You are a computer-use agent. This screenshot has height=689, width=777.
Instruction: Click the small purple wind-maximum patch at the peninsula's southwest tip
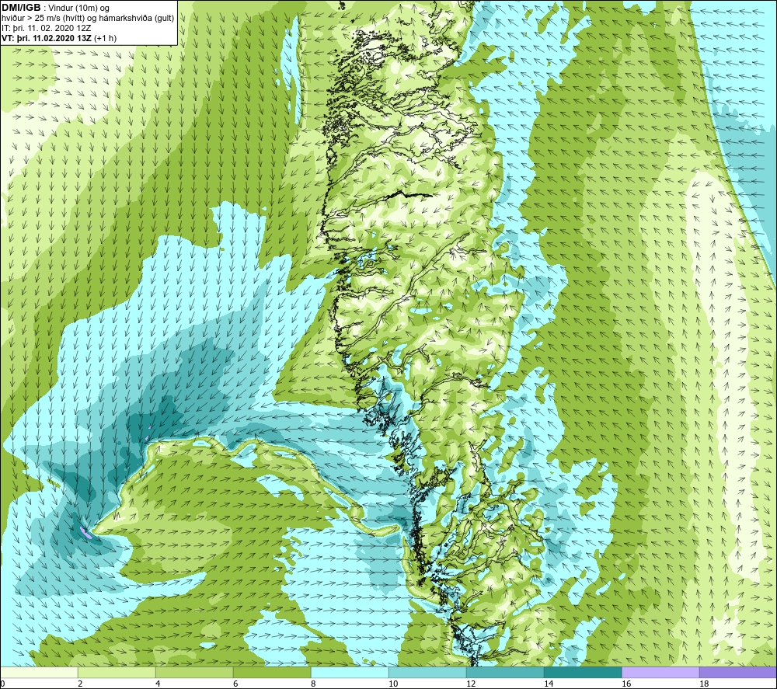tap(85, 532)
